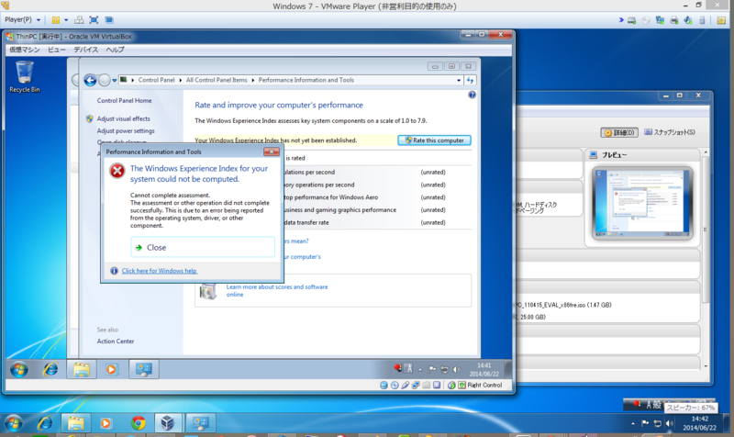Switch to Unity mode in VMware toolbar

tap(109, 20)
